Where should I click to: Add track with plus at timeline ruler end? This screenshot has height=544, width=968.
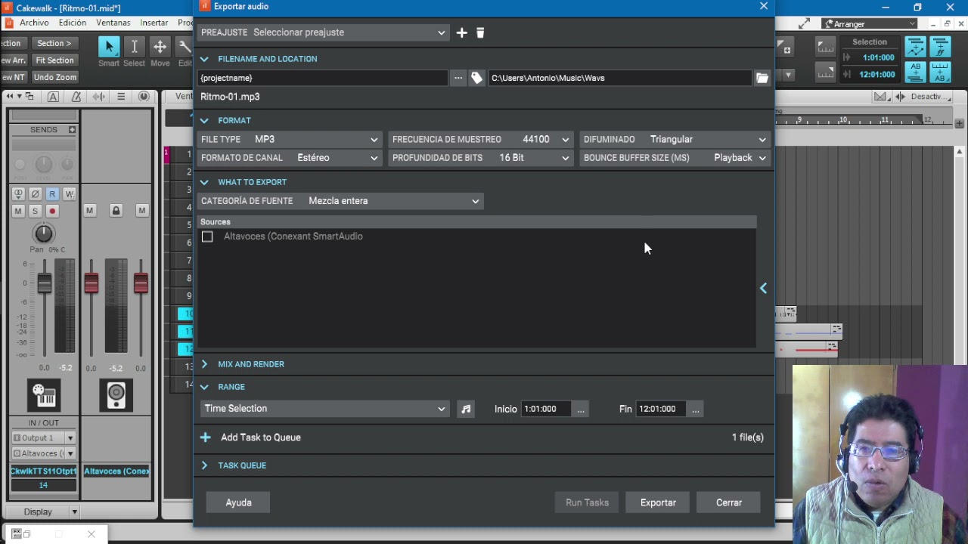coord(959,123)
